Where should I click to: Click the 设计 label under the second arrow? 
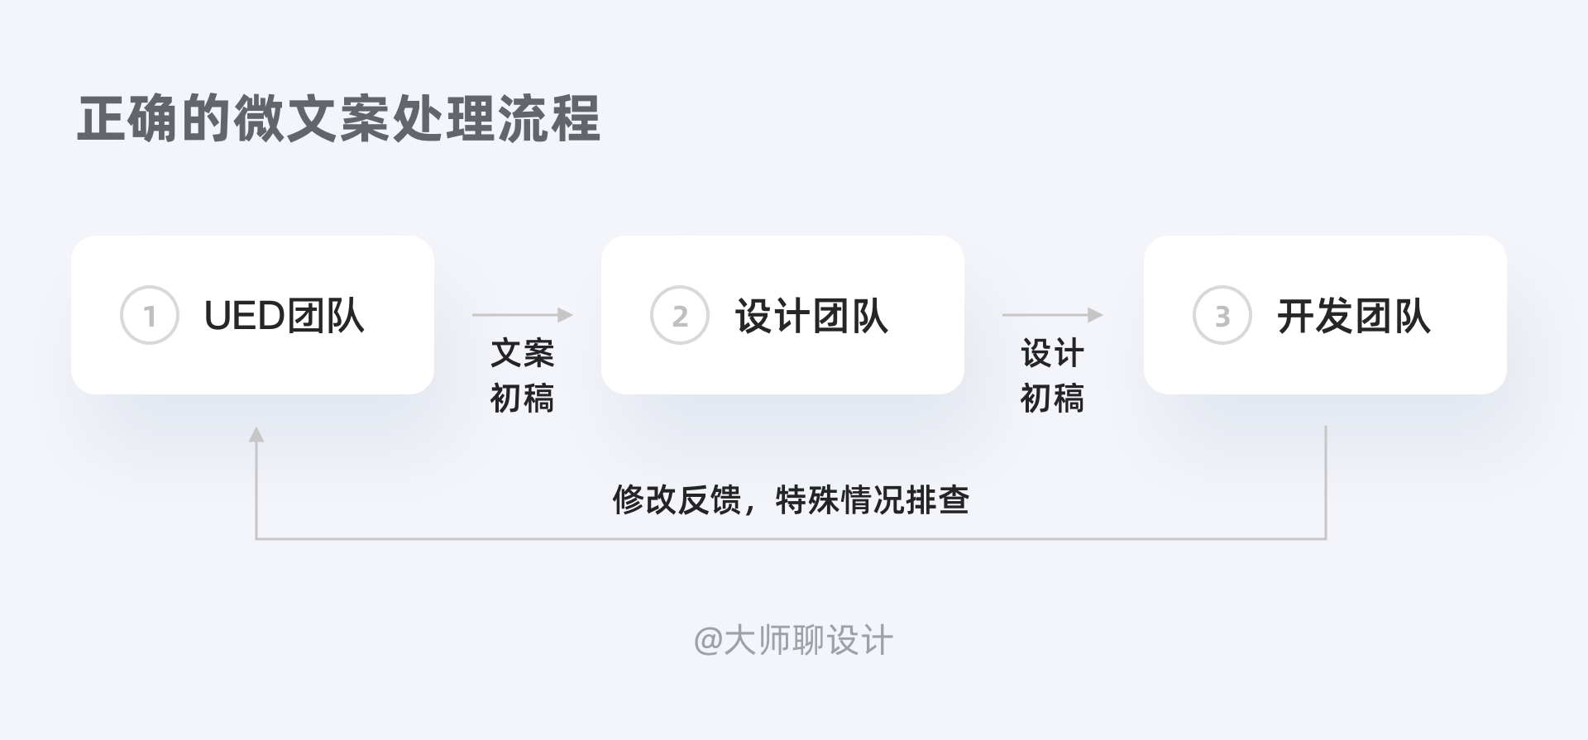pyautogui.click(x=1052, y=354)
